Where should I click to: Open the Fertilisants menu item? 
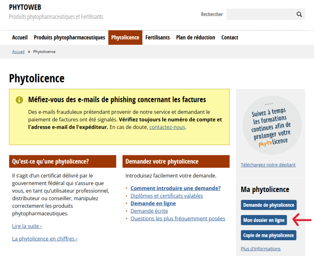click(158, 38)
